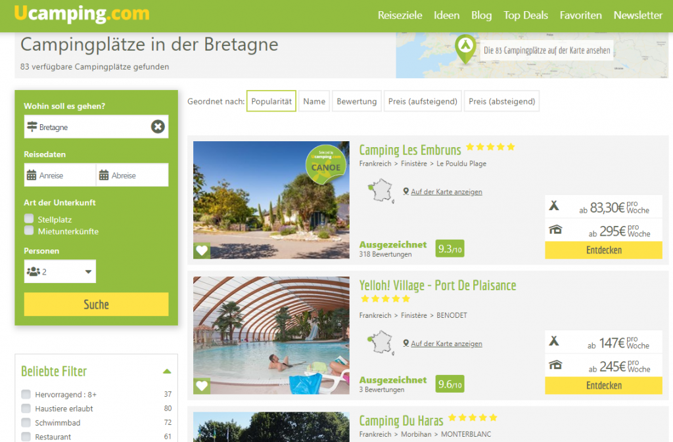Click 'ab 245€ pro Woche' price
This screenshot has height=442, width=673.
[619, 366]
